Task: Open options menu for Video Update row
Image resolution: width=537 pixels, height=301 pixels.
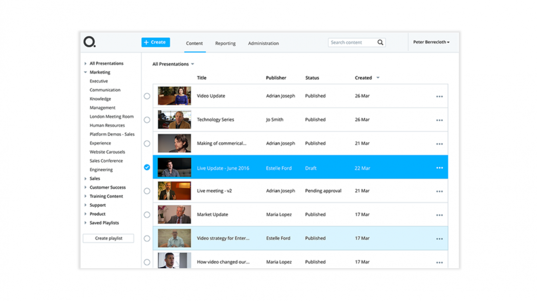Action: pos(439,96)
